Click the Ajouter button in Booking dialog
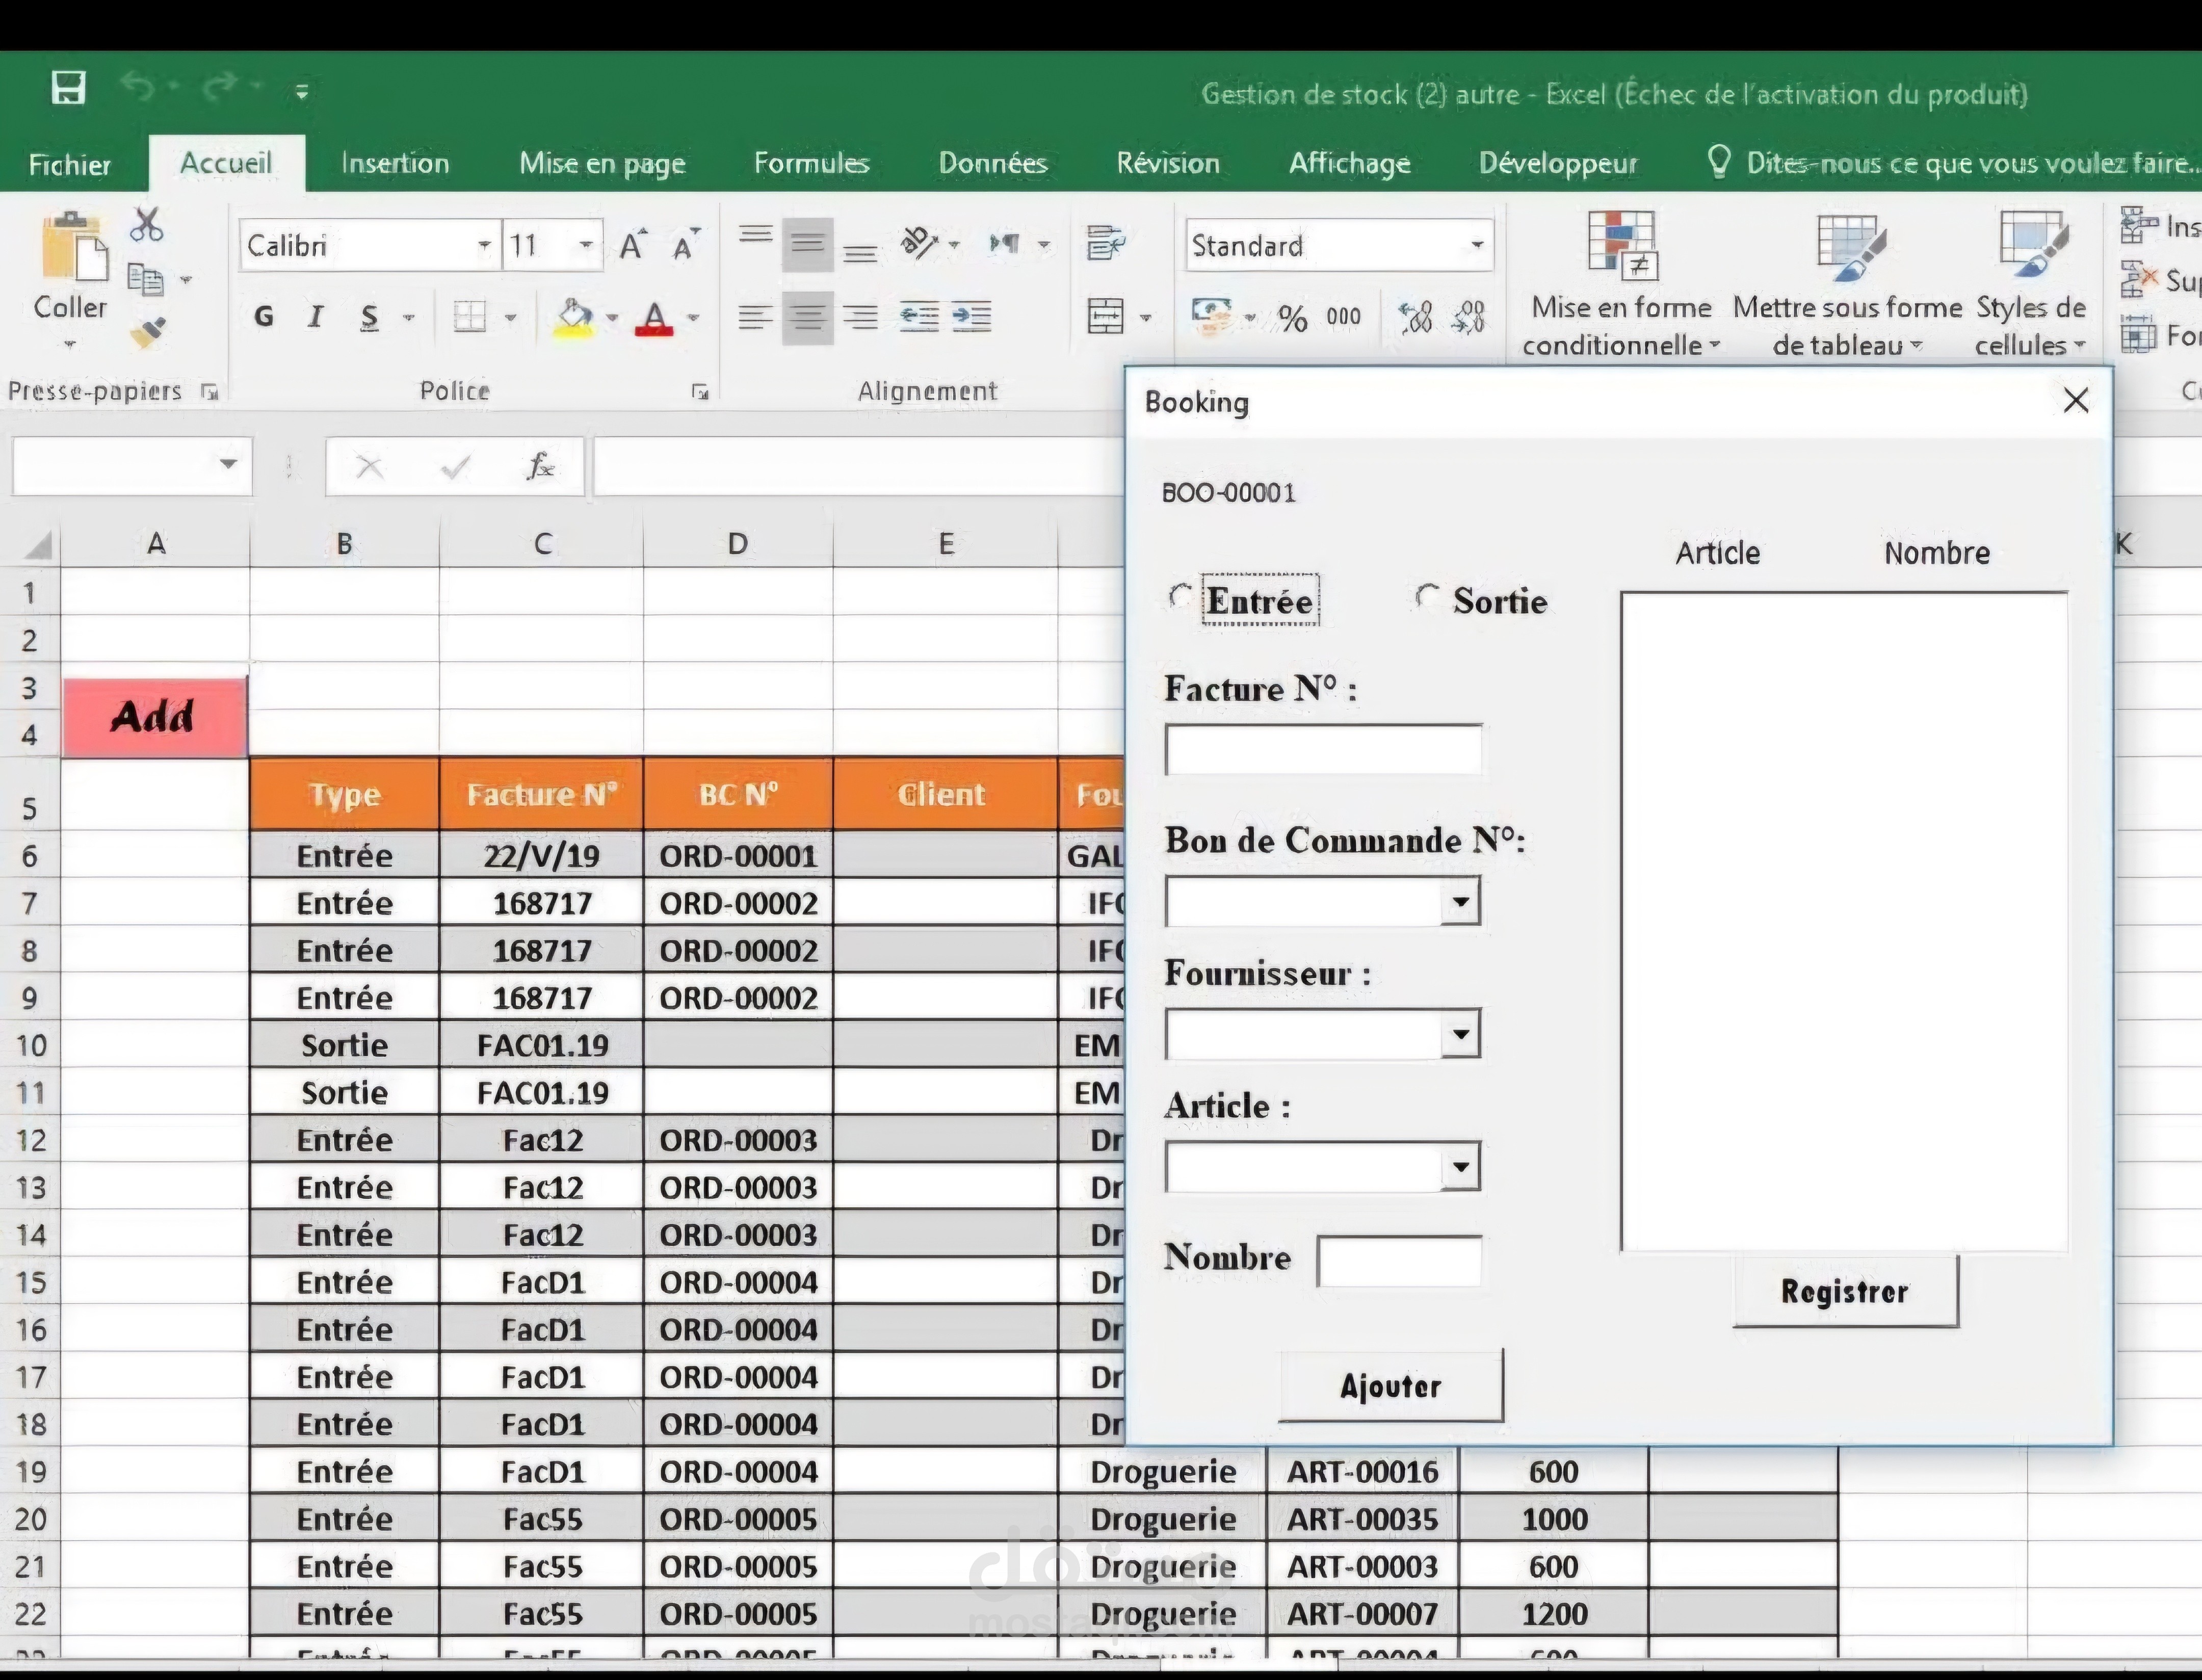This screenshot has width=2202, height=1680. point(1391,1386)
